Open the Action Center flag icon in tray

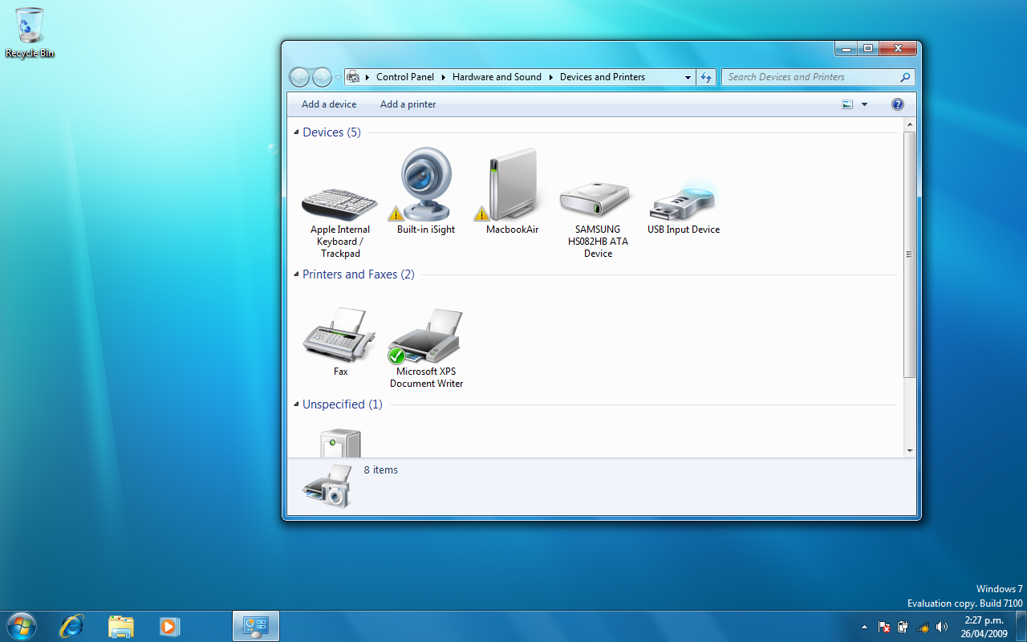pyautogui.click(x=884, y=627)
